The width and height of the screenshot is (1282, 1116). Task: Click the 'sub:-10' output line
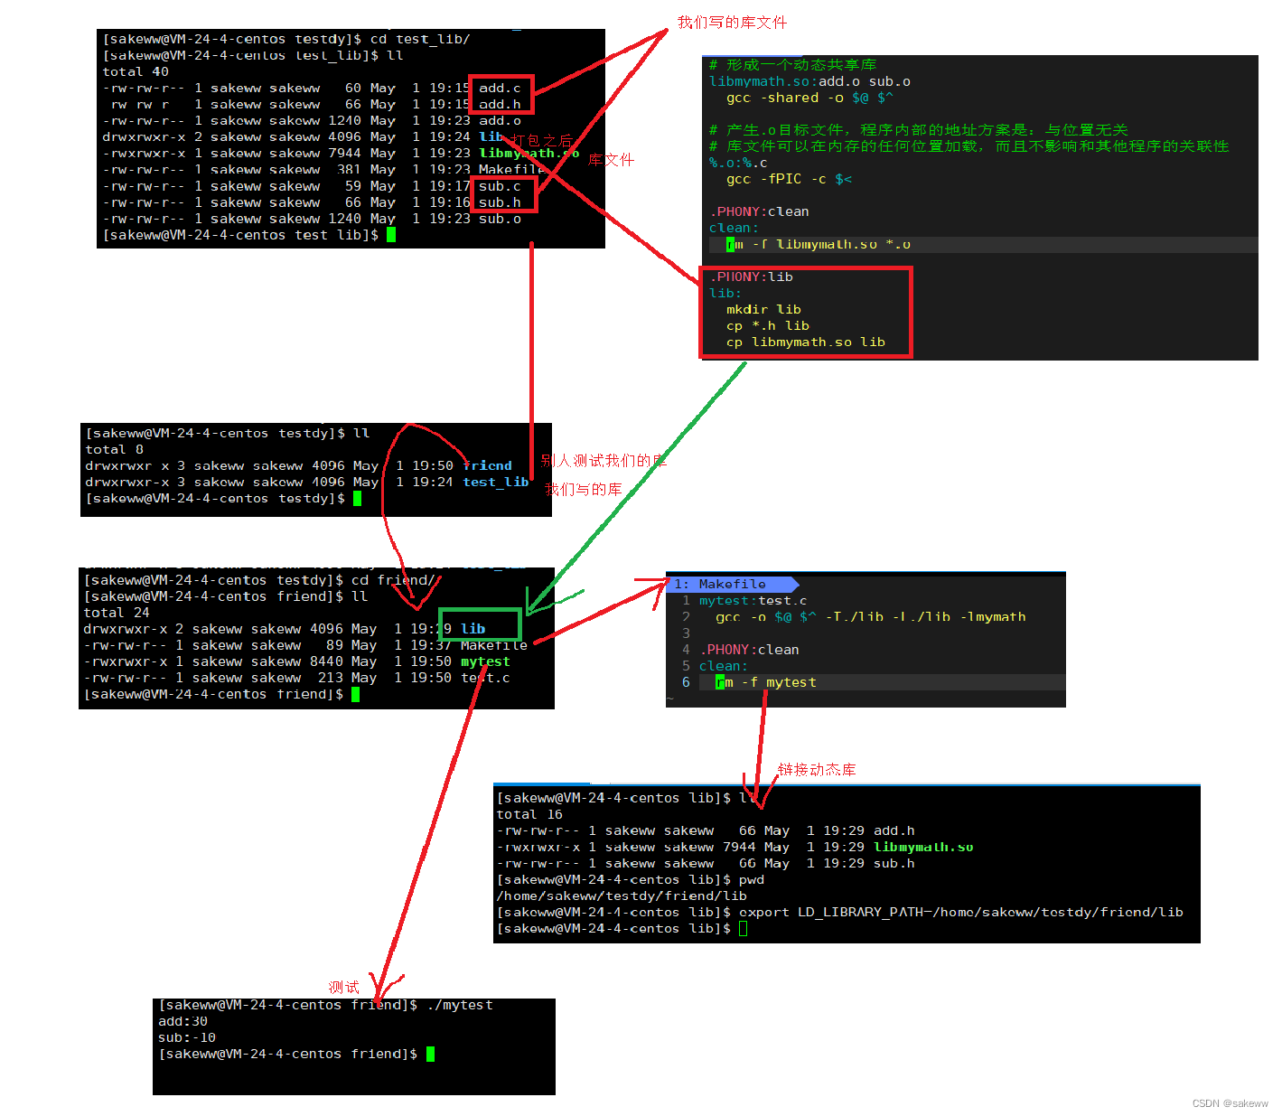click(x=187, y=1037)
